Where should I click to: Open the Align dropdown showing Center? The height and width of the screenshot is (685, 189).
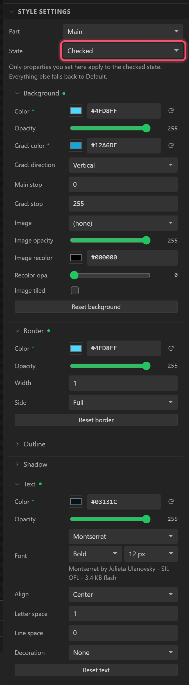pos(123,594)
